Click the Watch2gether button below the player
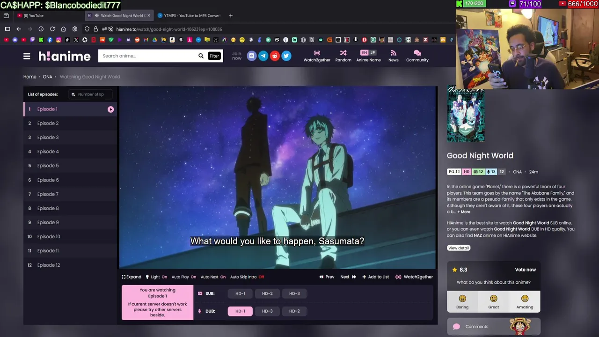 [414, 277]
